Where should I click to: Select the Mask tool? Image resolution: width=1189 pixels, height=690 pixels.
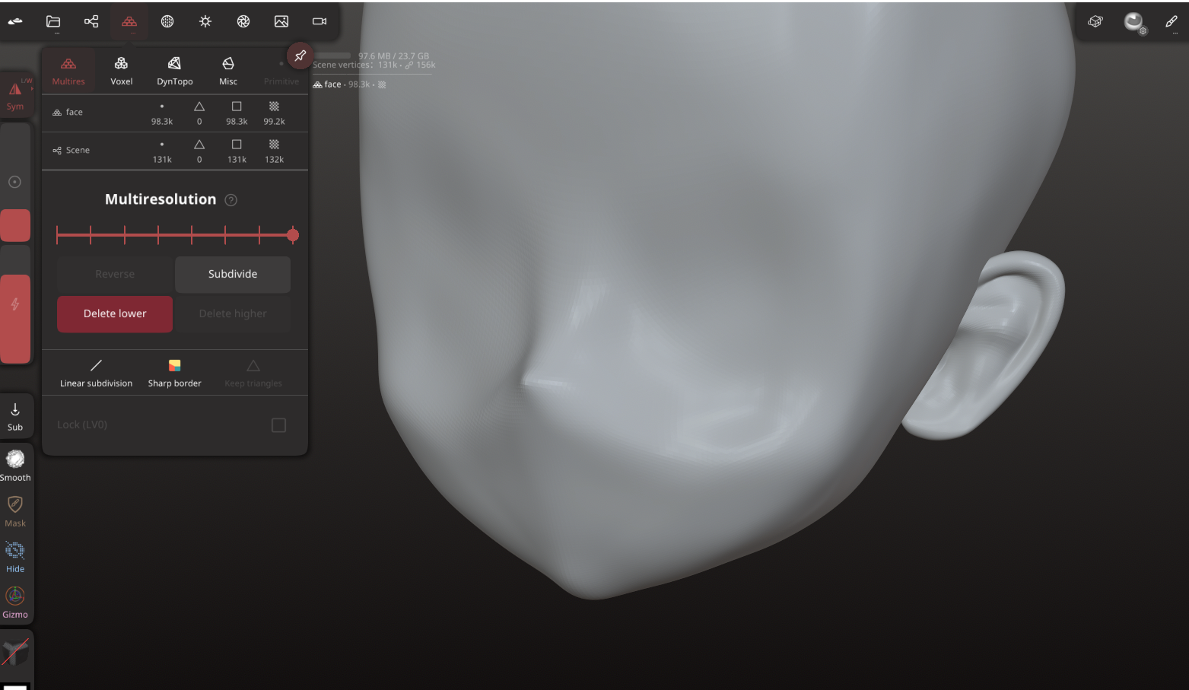click(x=15, y=510)
